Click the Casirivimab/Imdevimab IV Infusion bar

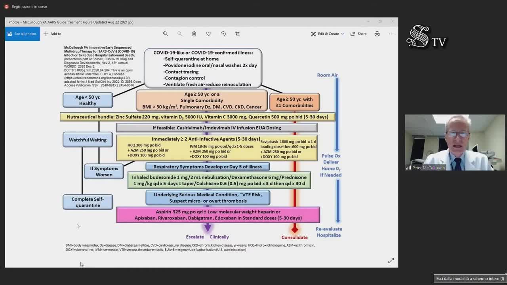point(217,128)
